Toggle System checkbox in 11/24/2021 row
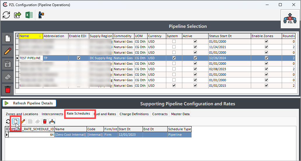 (x=174, y=47)
